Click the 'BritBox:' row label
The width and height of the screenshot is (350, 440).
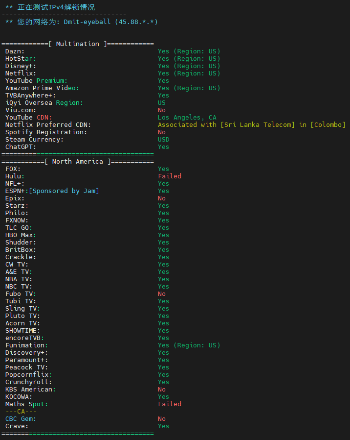click(21, 250)
